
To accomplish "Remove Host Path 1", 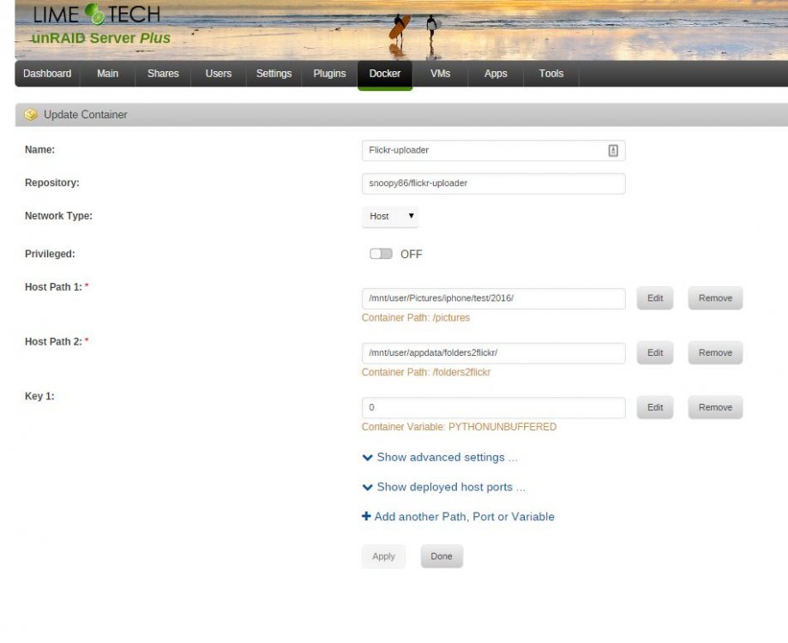I will [x=715, y=298].
